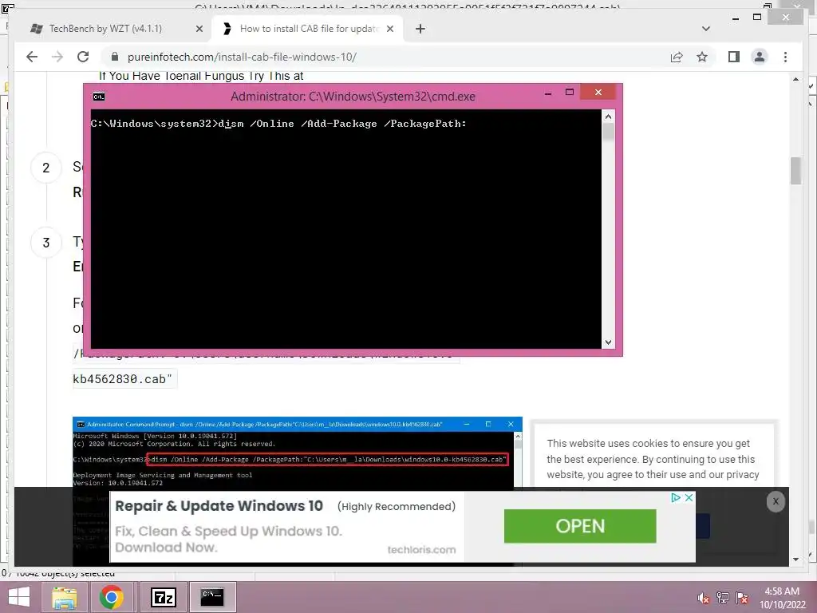Reload the page in Chrome
Image resolution: width=817 pixels, height=613 pixels.
(83, 57)
